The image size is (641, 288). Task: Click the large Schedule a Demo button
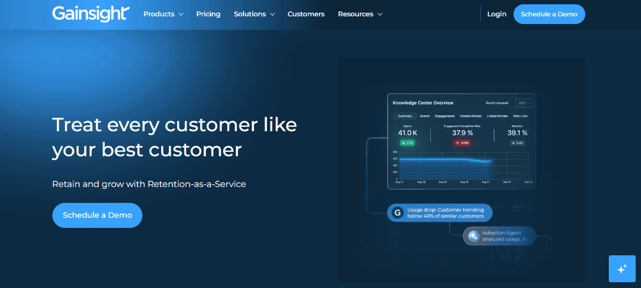coord(97,215)
